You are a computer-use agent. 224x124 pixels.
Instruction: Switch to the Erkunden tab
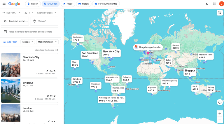[51, 4]
